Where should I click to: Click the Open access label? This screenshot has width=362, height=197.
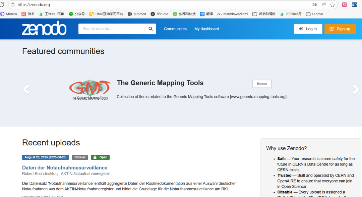click(x=100, y=157)
